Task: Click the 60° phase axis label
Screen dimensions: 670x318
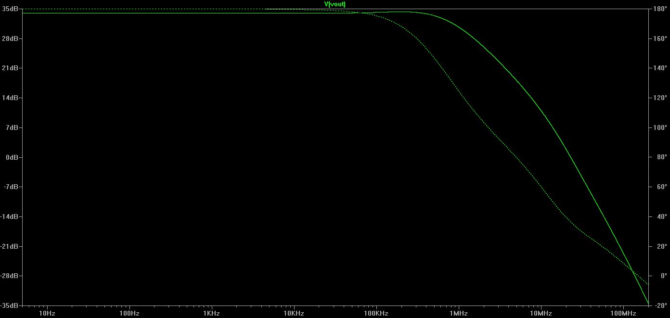Action: tap(662, 187)
